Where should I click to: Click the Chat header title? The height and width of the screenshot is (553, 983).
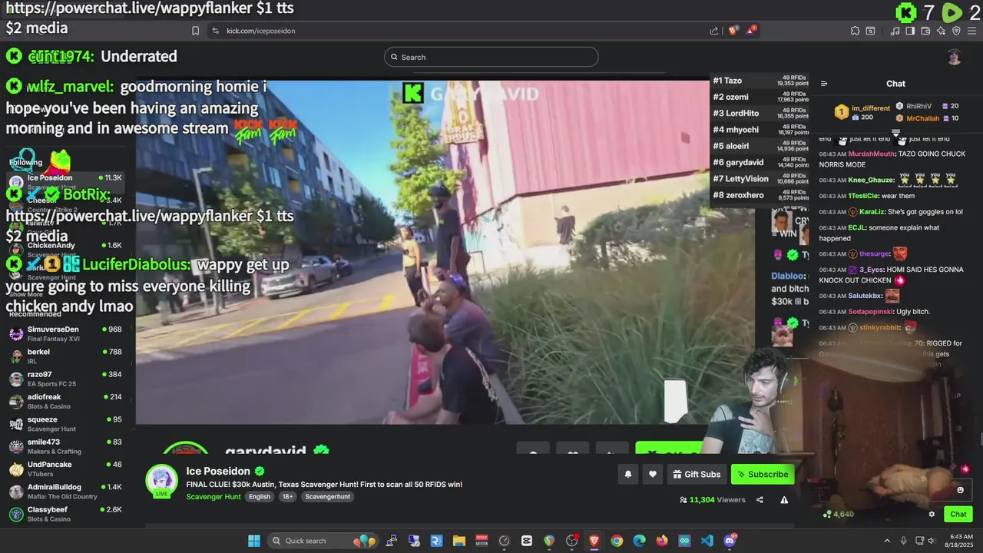pyautogui.click(x=895, y=84)
